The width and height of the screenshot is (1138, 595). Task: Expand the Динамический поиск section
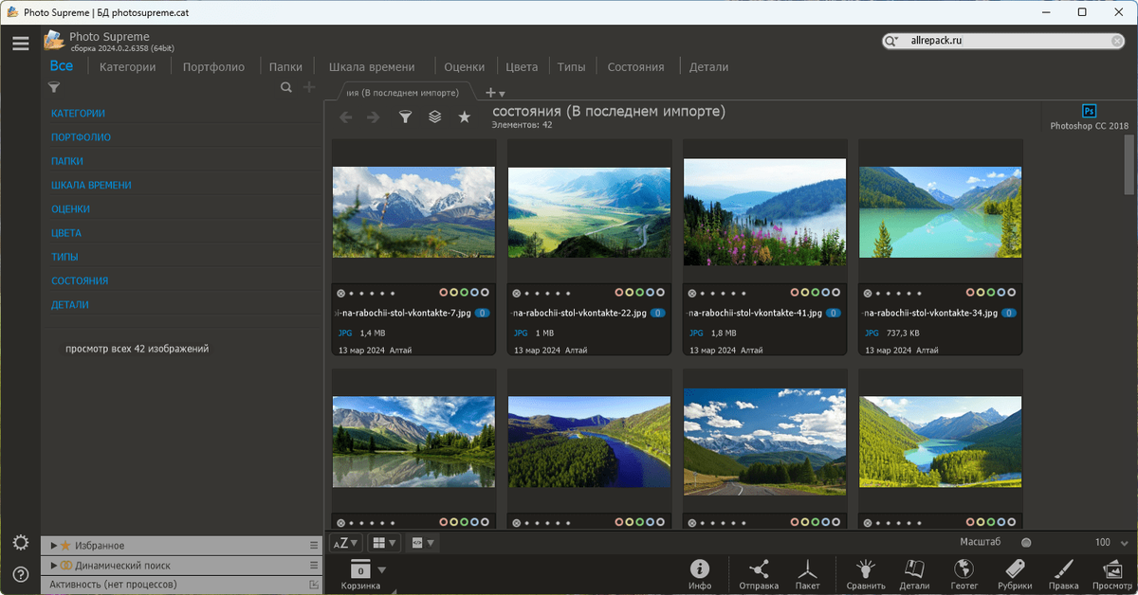[x=54, y=566]
